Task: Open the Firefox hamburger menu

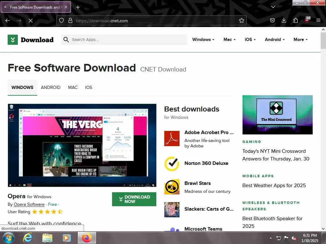Action: click(318, 20)
